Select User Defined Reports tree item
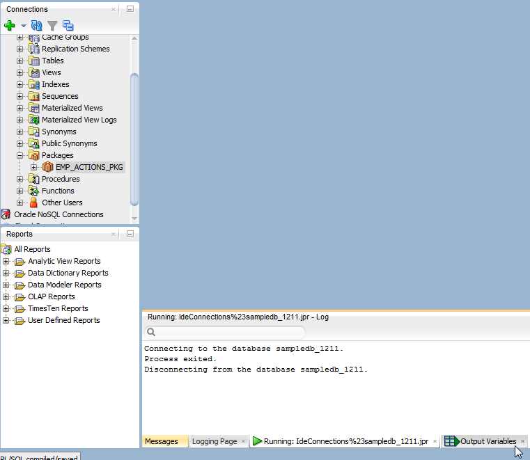 click(x=64, y=320)
